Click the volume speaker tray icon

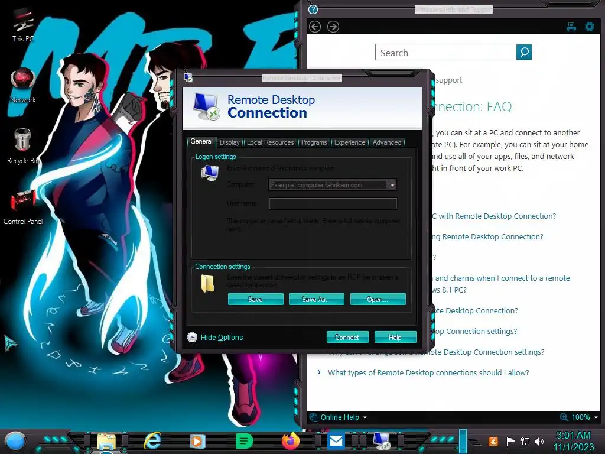[539, 441]
